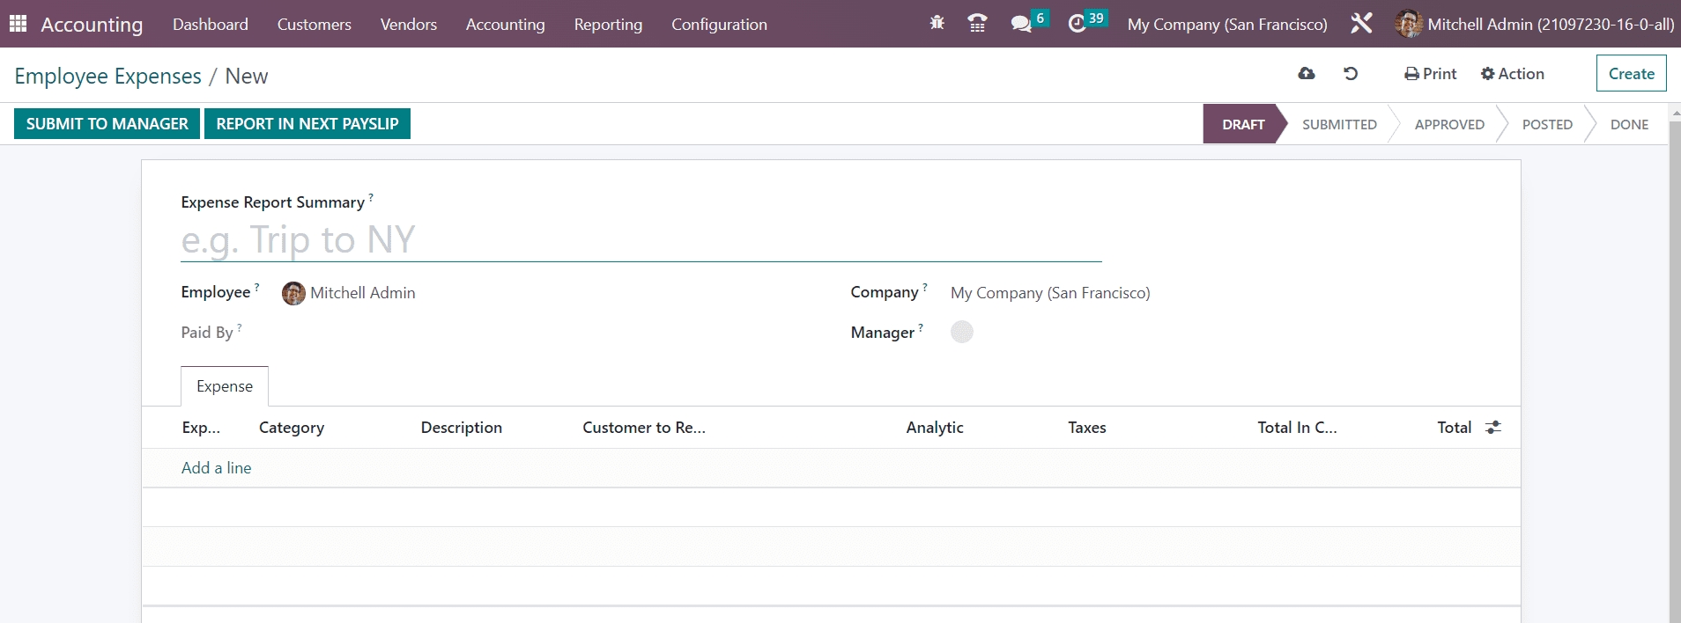The height and width of the screenshot is (623, 1681).
Task: Toggle optional columns settings icon
Action: click(1493, 428)
